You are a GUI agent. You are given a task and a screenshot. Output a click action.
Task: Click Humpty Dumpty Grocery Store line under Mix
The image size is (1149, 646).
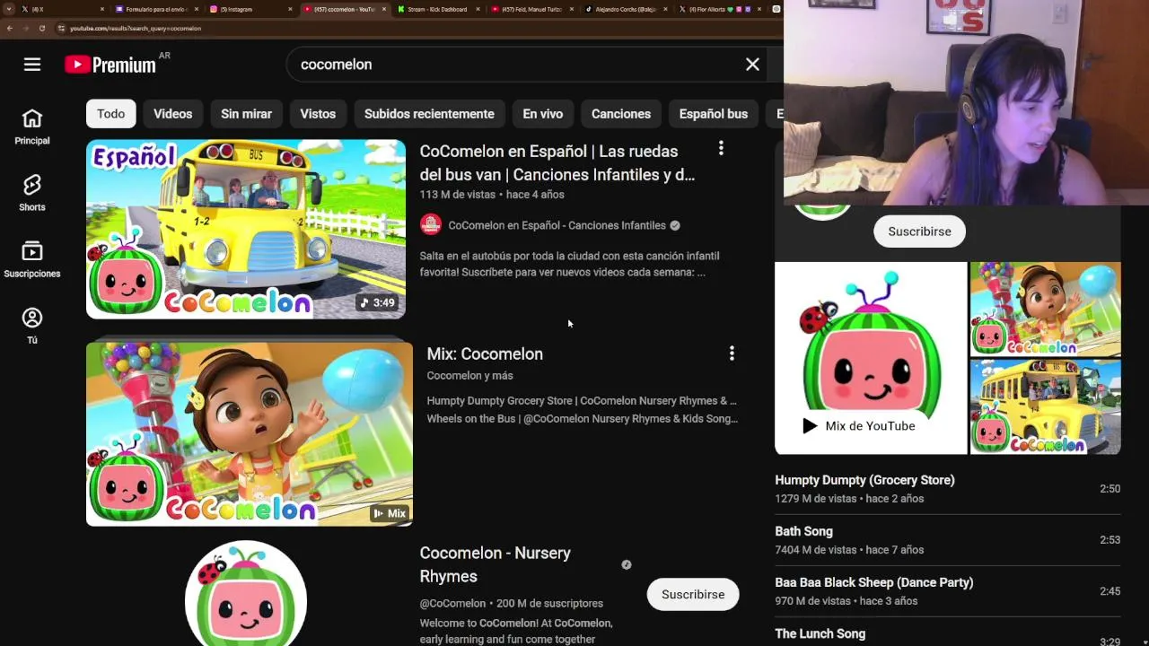point(582,401)
